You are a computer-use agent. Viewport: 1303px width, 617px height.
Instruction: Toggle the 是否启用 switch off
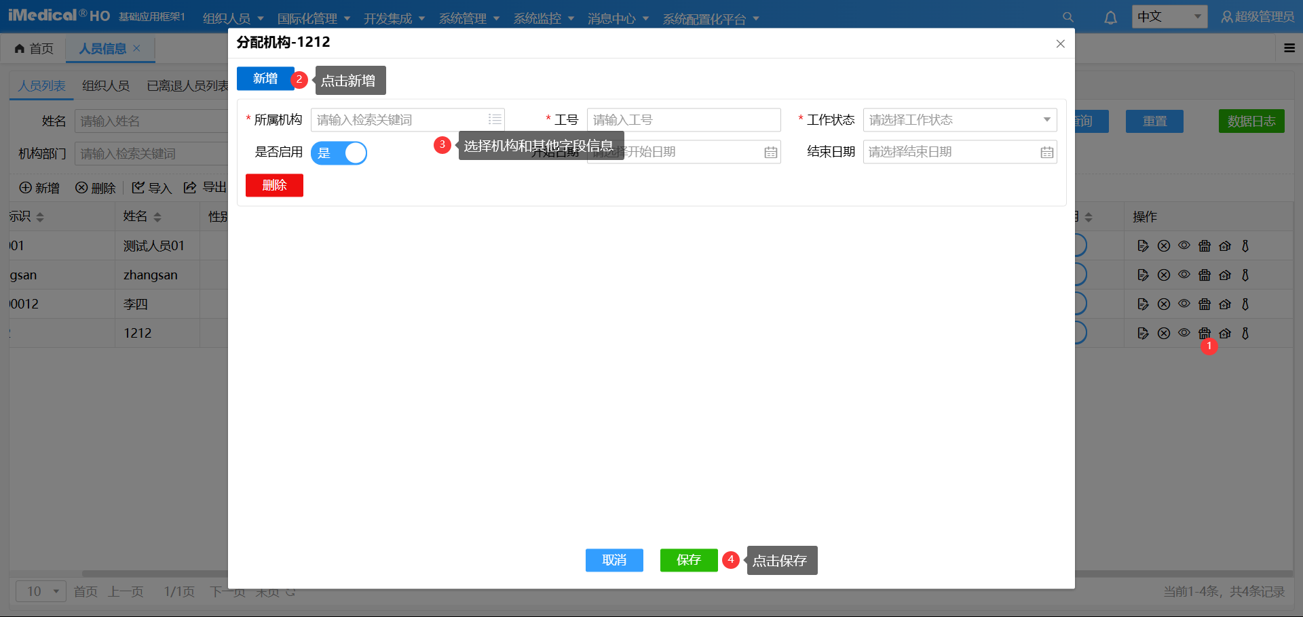(339, 153)
